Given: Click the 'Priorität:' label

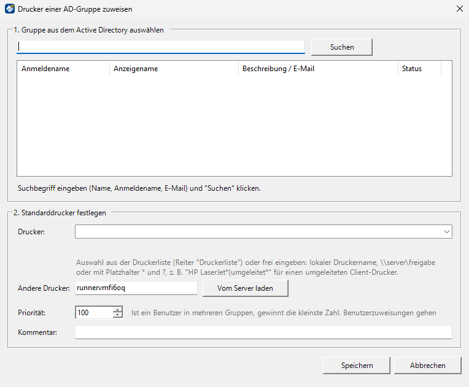Looking at the screenshot, I should pyautogui.click(x=32, y=313).
